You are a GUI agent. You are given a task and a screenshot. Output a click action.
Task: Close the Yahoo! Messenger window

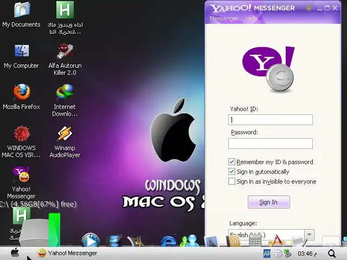(335, 8)
